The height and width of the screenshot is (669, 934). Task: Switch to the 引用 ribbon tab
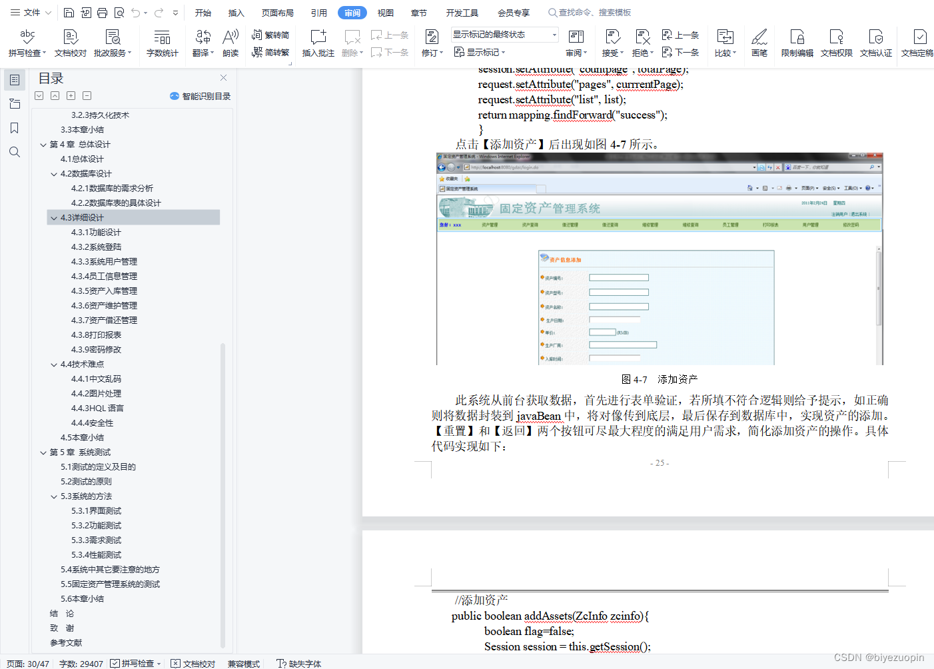(x=319, y=13)
